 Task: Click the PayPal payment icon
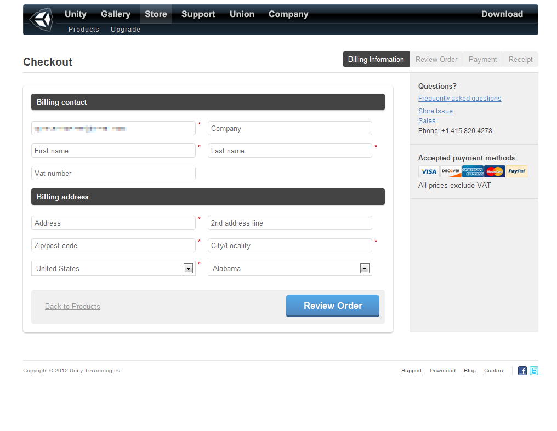(x=516, y=171)
